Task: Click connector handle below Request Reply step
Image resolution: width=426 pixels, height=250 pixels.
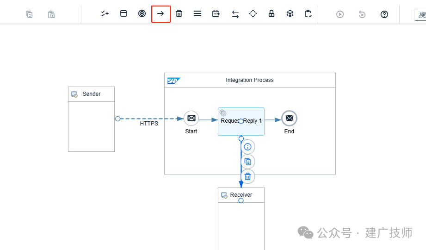Action: (241, 139)
